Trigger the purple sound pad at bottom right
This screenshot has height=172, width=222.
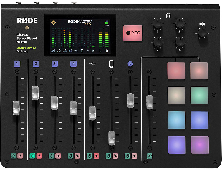(x=199, y=145)
